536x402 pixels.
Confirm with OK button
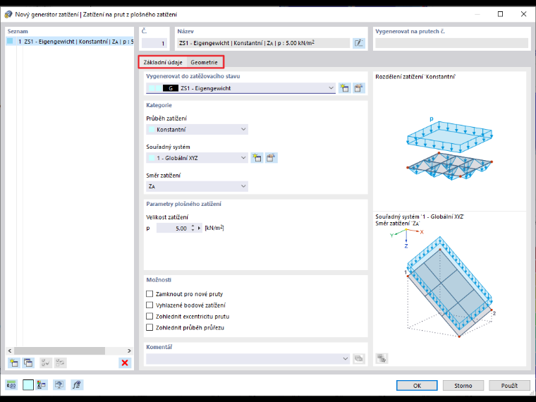pyautogui.click(x=417, y=385)
